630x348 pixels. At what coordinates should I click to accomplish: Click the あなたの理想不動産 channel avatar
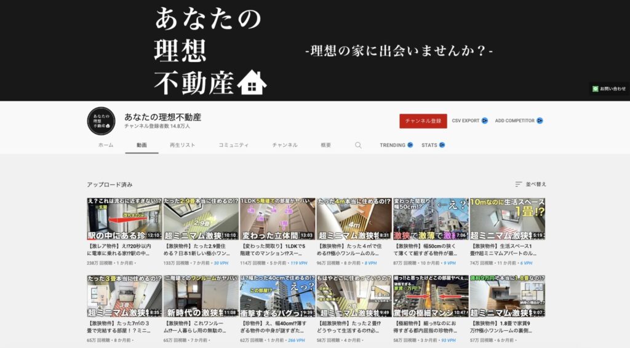click(102, 121)
